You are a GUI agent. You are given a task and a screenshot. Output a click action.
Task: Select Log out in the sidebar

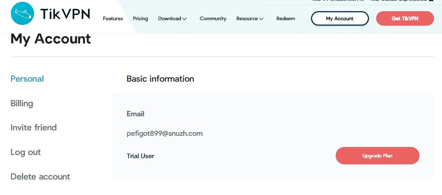coord(26,152)
